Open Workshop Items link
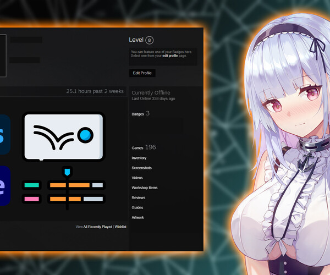The image size is (330, 275). click(x=145, y=188)
